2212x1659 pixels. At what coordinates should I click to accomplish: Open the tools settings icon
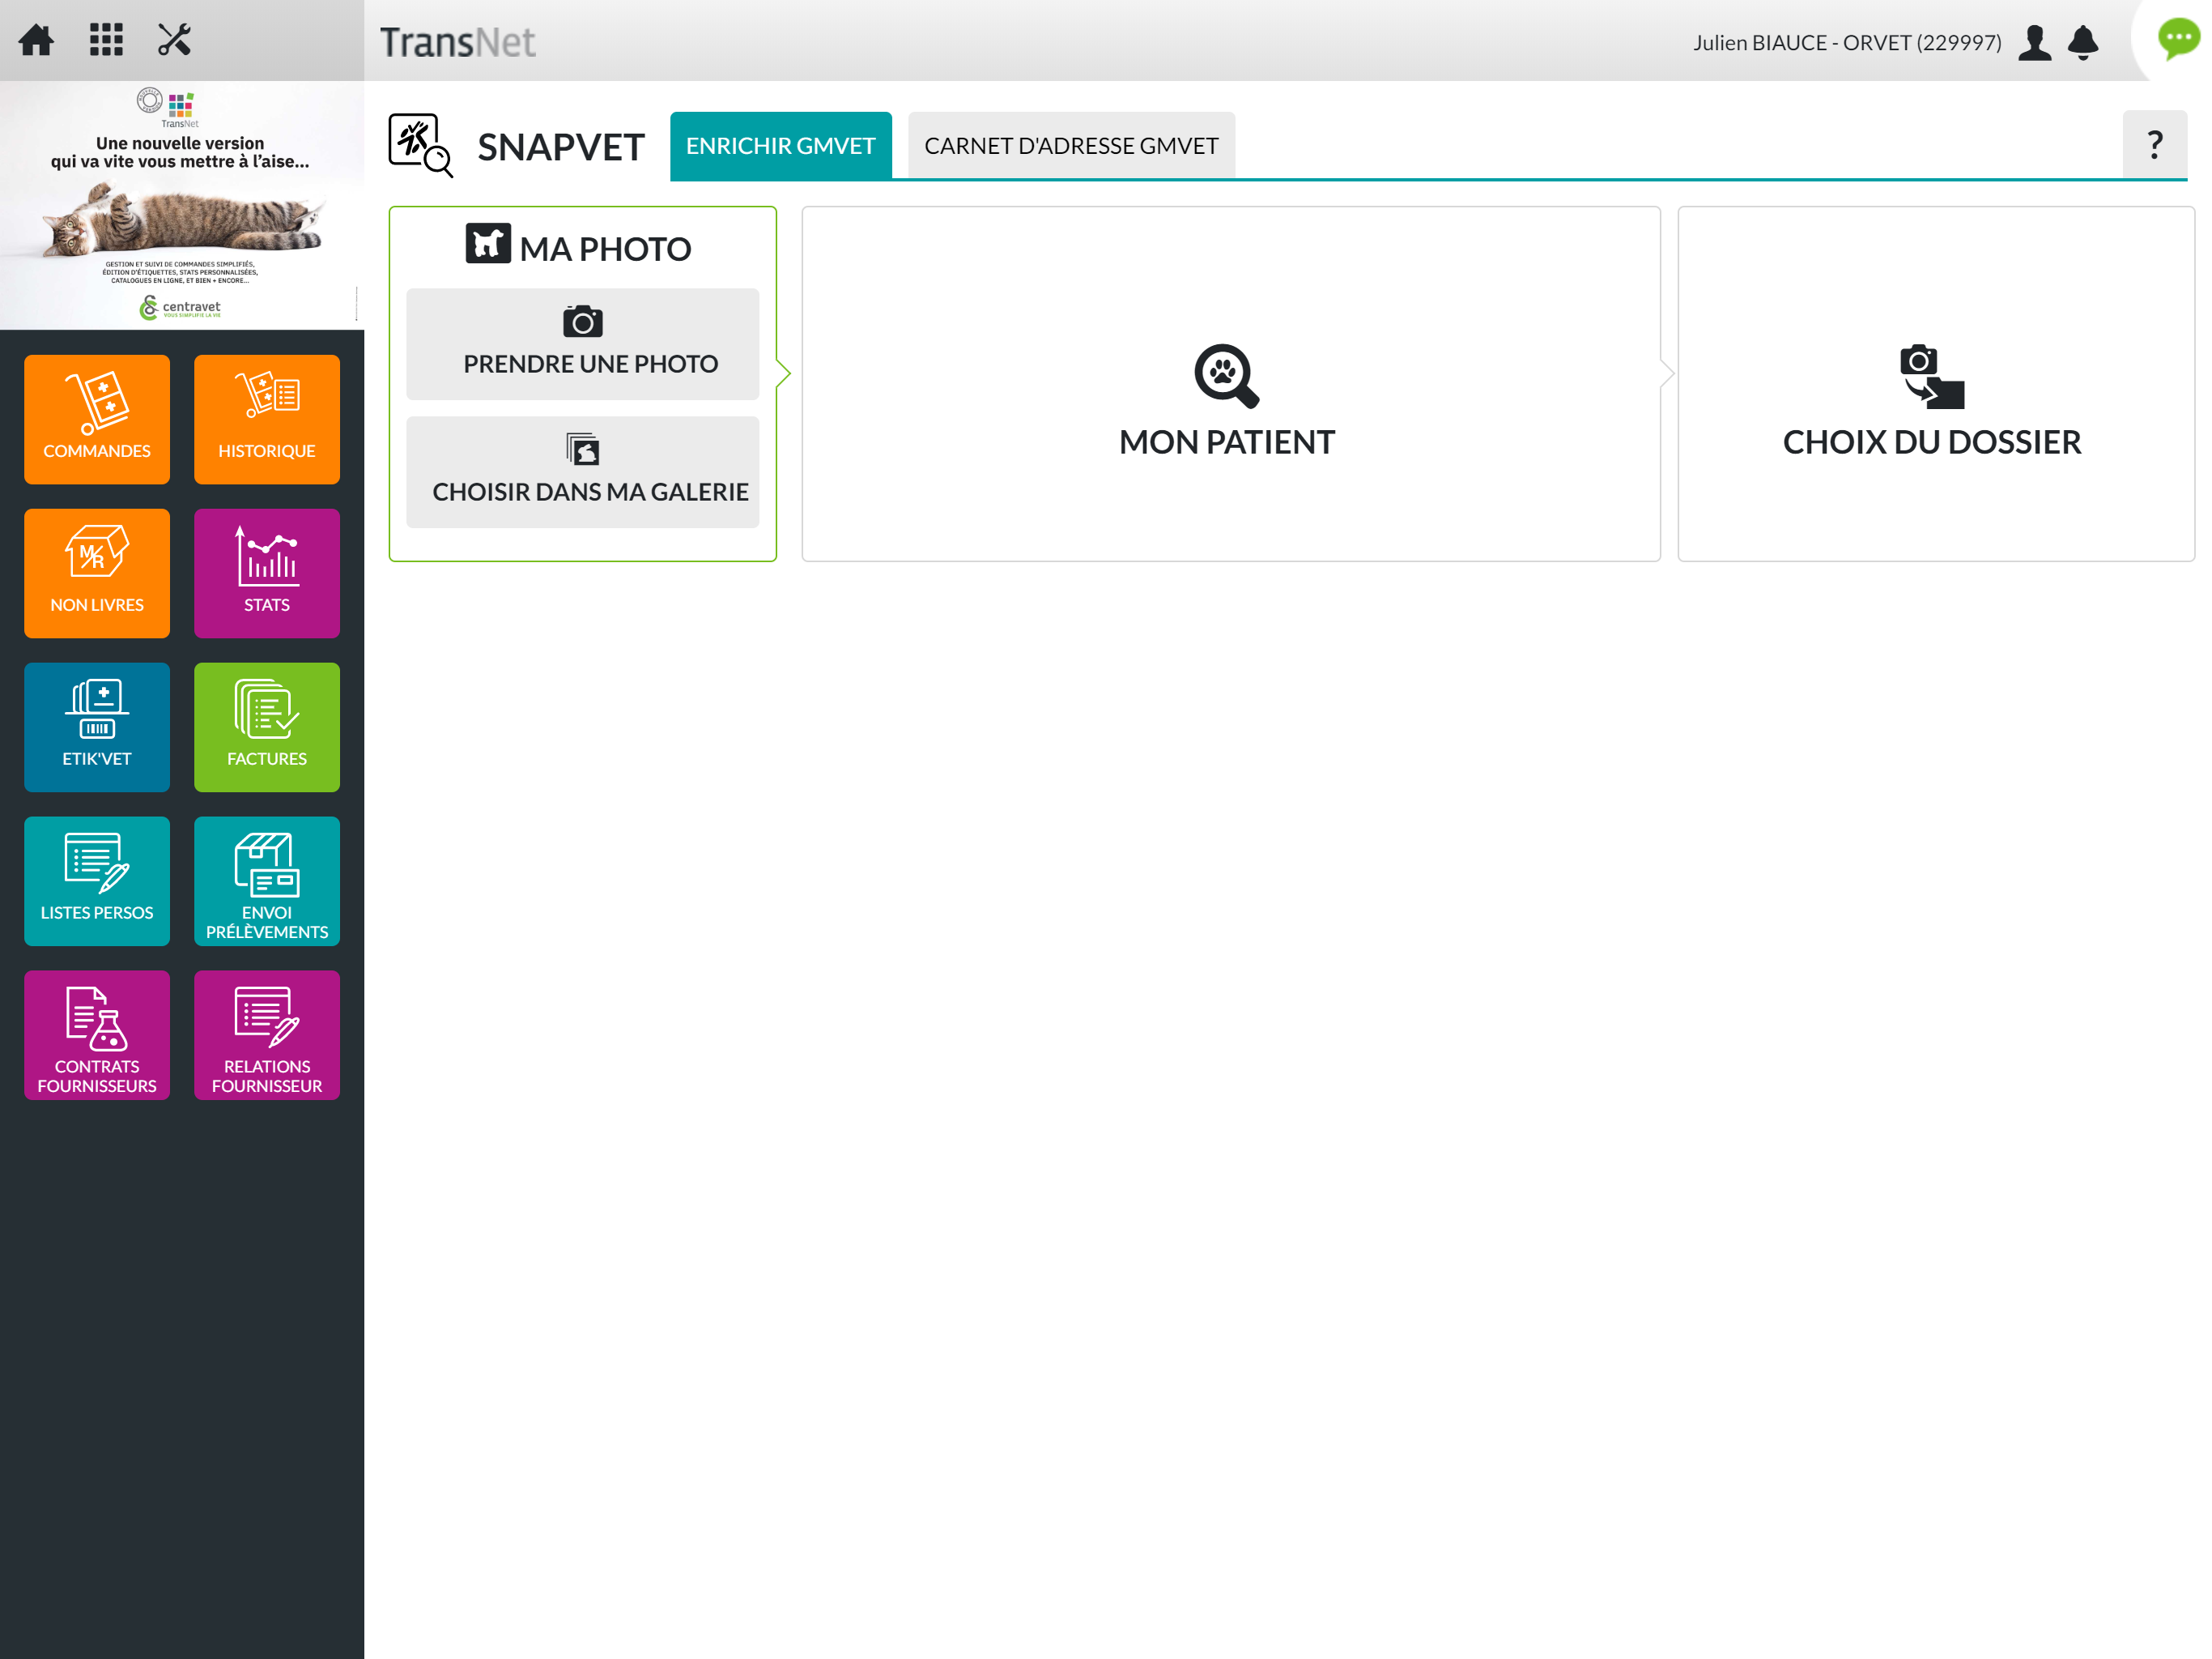coord(174,40)
